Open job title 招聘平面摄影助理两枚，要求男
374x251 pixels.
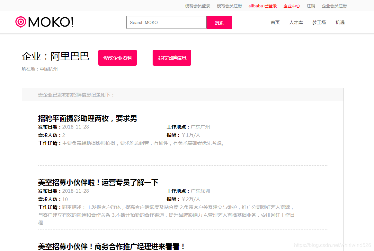(87, 118)
